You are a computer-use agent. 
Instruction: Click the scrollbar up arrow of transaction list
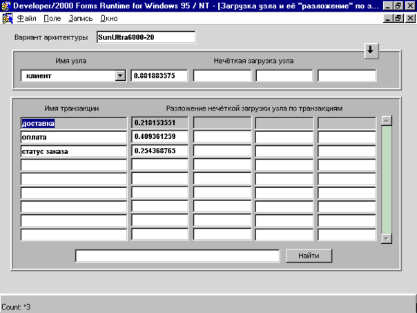(386, 121)
